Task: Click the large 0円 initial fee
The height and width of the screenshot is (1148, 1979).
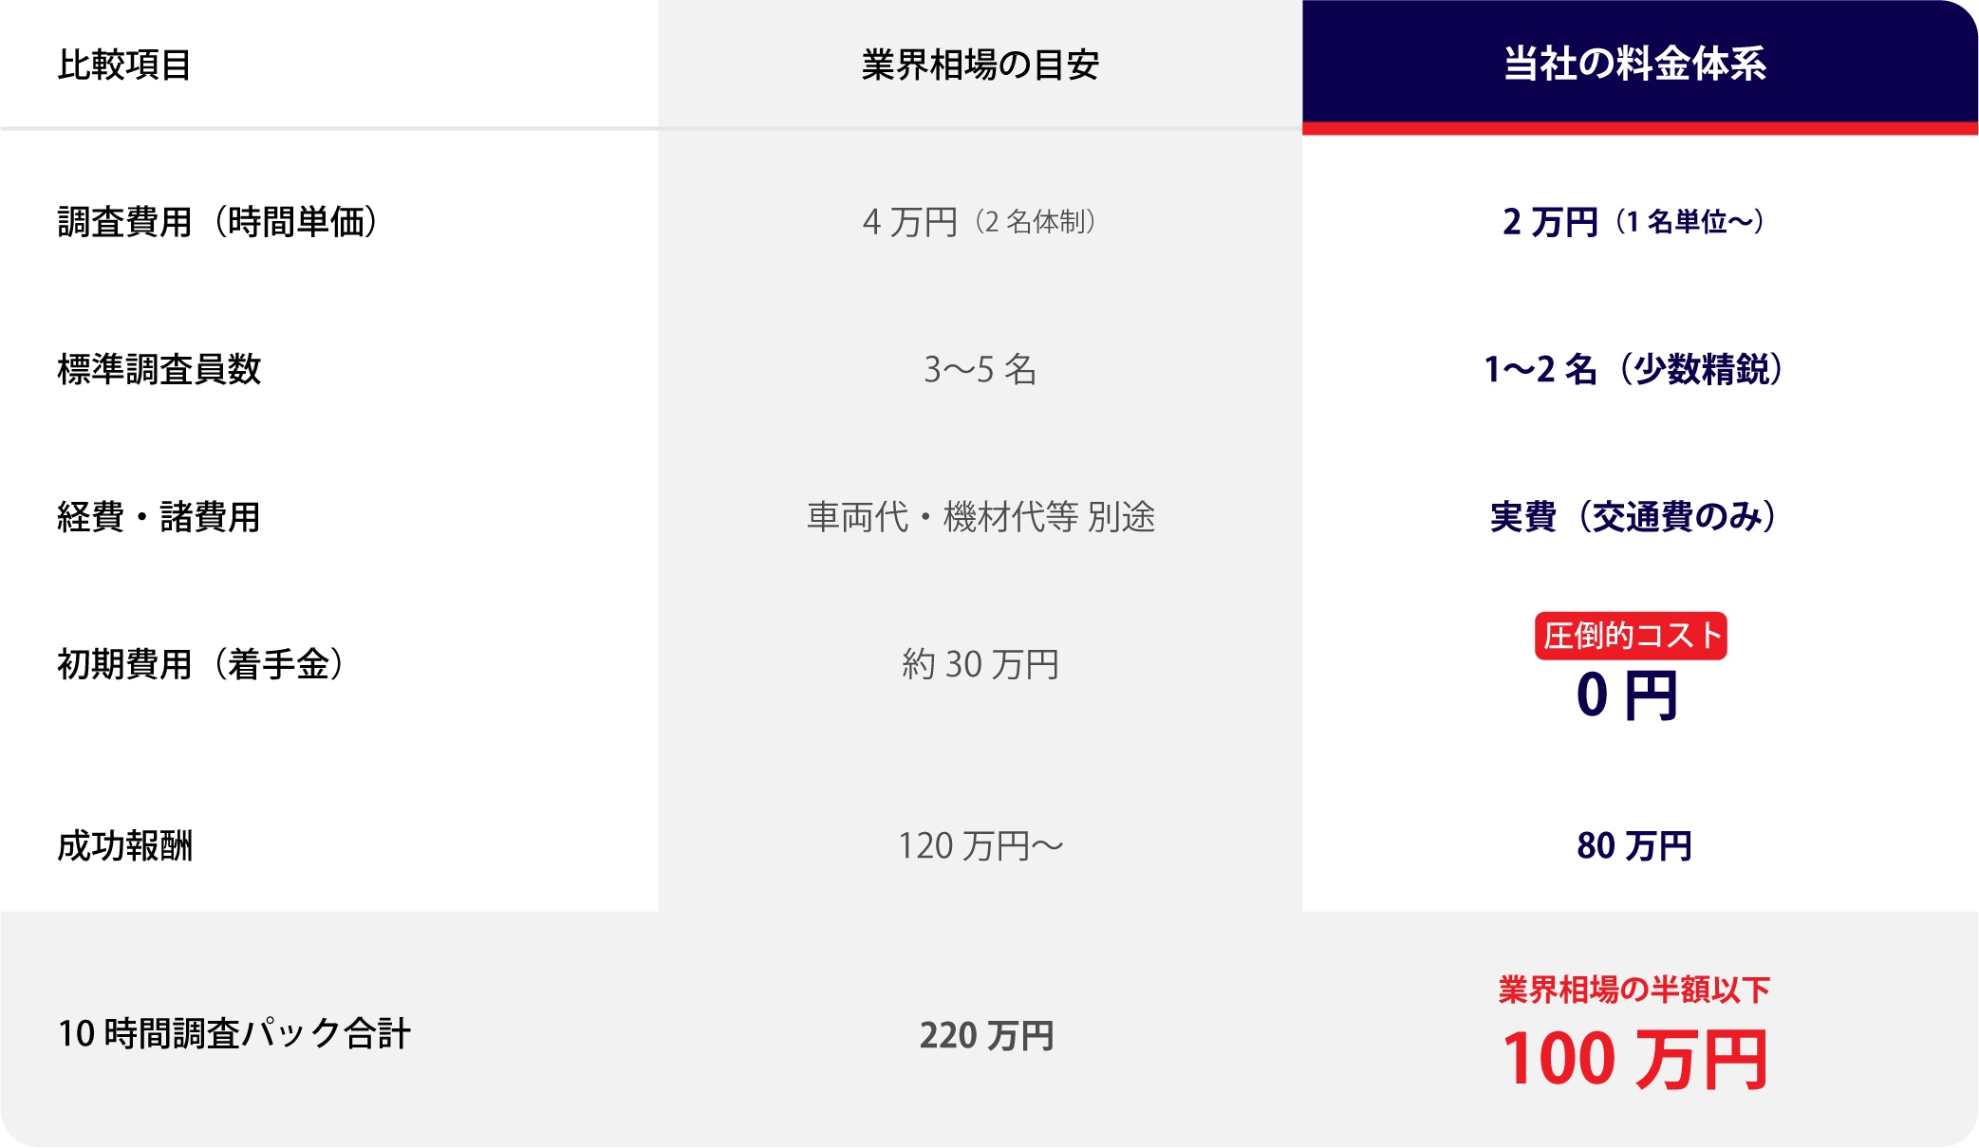Action: pos(1627,695)
